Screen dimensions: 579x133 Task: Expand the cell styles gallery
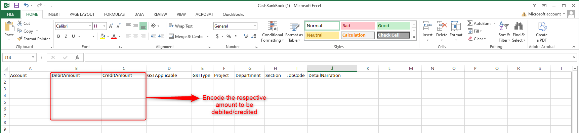(414, 38)
